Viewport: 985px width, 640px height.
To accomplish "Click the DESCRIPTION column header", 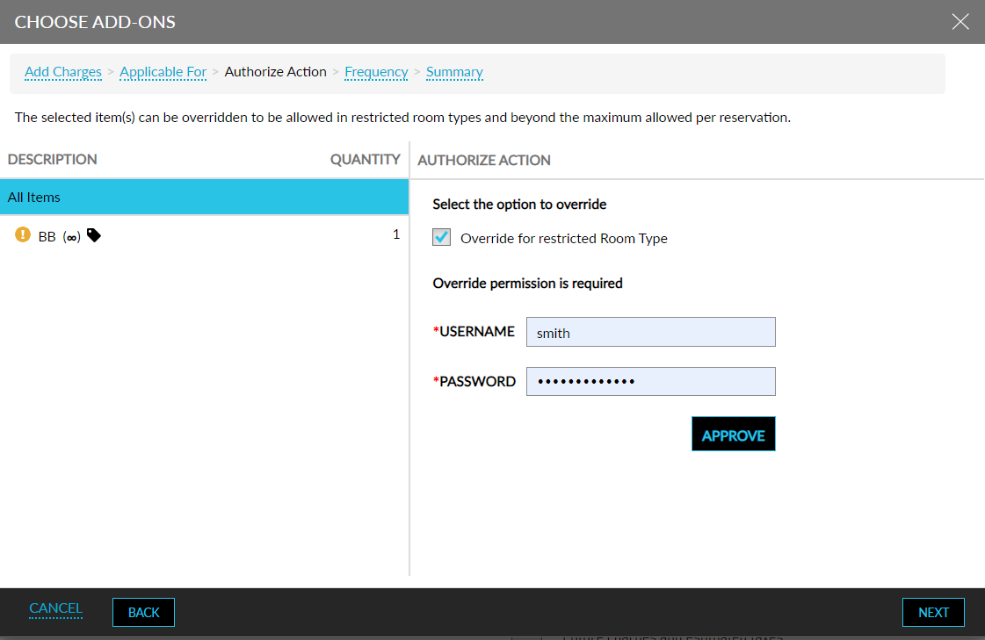I will tap(52, 159).
